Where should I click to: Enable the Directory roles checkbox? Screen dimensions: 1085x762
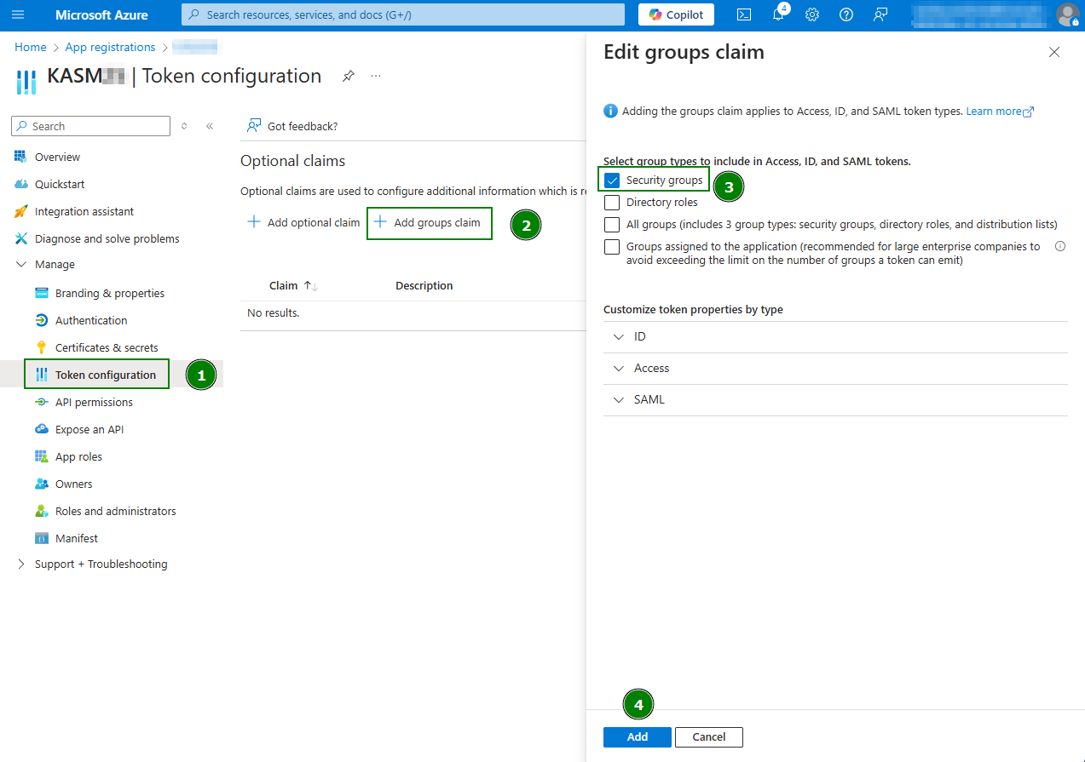tap(610, 202)
